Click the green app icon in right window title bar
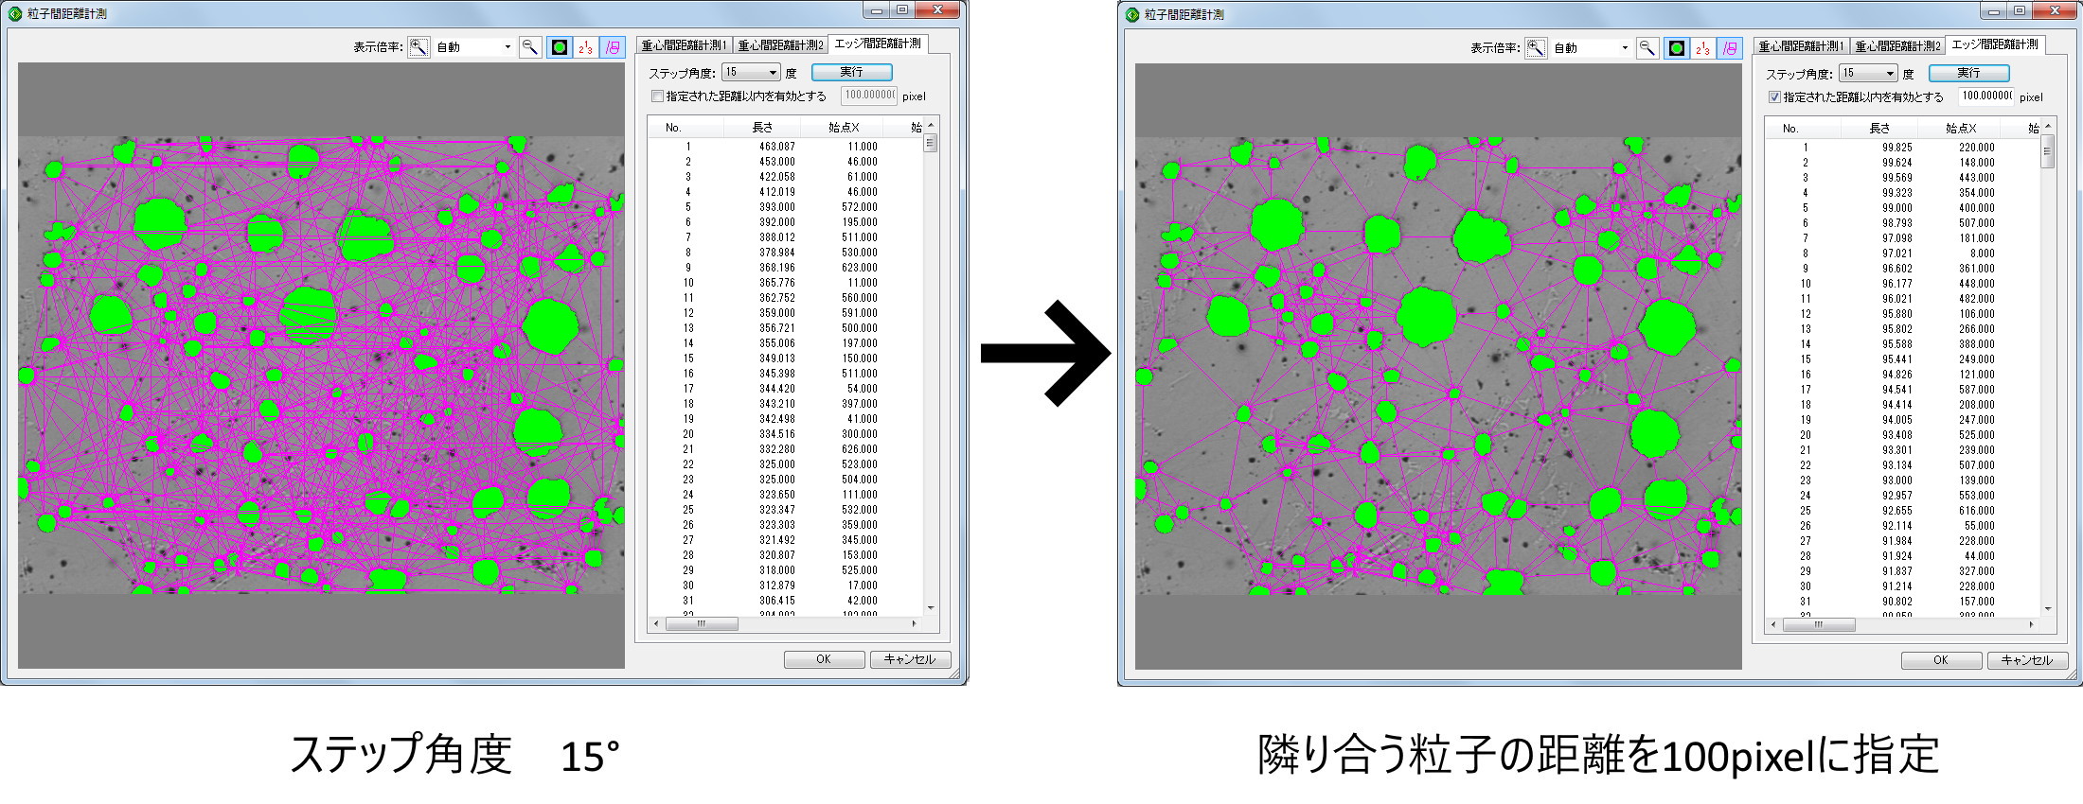 point(1132,15)
